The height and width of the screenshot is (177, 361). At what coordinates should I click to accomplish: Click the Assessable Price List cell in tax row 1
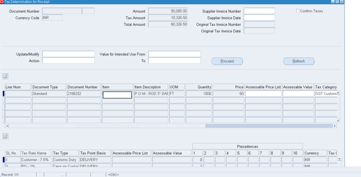point(131,160)
